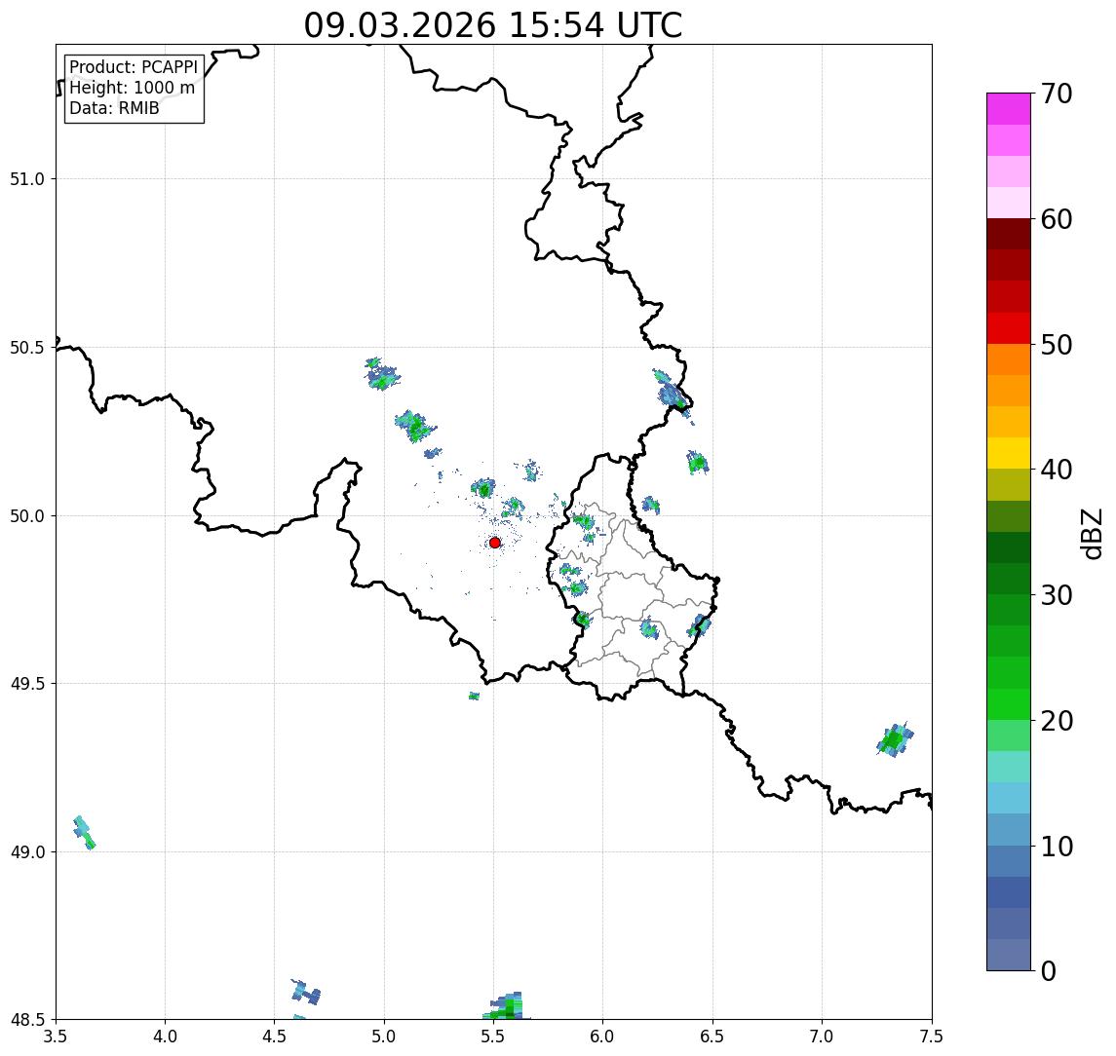Click the red radar location marker
Viewport: 1116px width, 1056px height.
(495, 543)
